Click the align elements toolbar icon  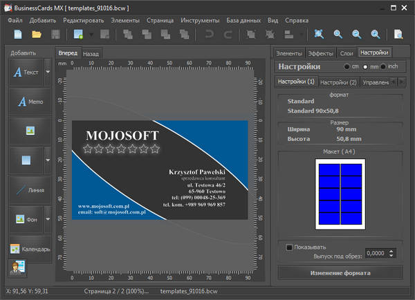(288, 35)
